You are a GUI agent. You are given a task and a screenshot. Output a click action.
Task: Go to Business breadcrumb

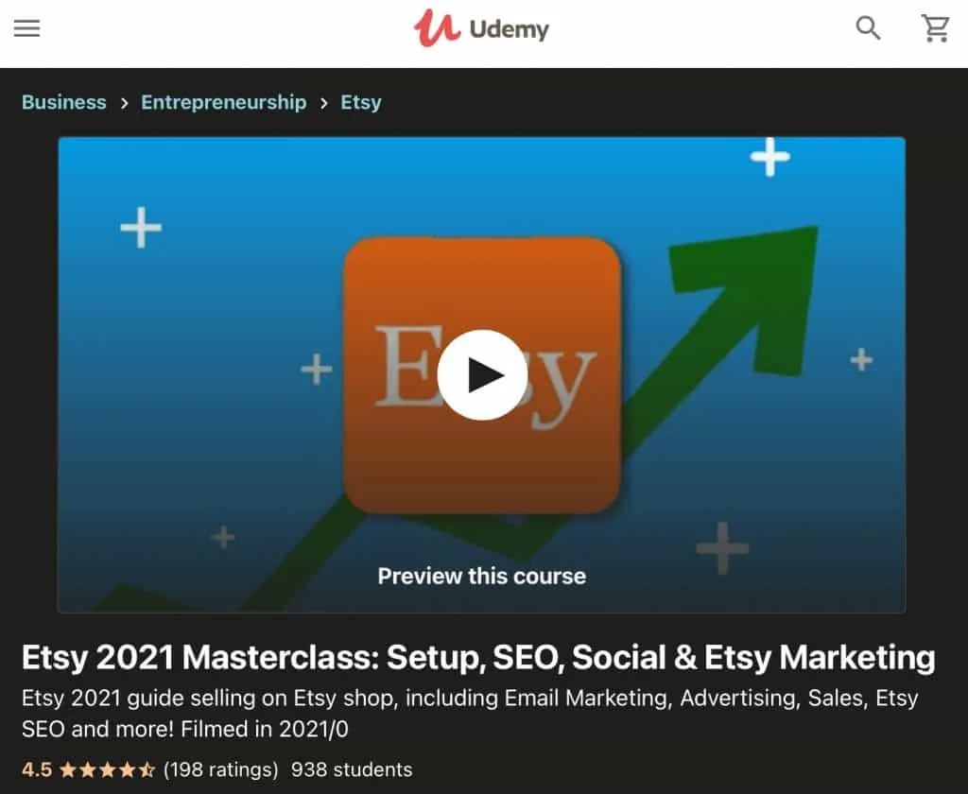click(x=64, y=102)
